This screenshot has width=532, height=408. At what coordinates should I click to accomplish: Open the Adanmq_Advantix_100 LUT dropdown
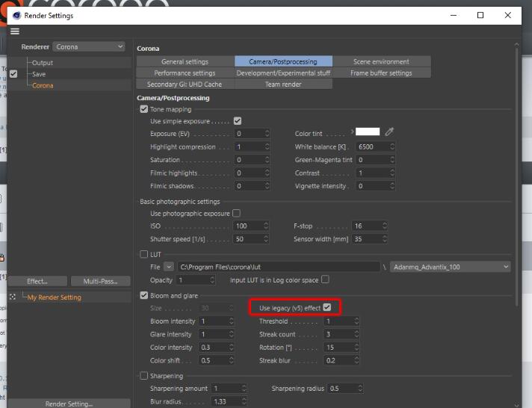(x=450, y=267)
